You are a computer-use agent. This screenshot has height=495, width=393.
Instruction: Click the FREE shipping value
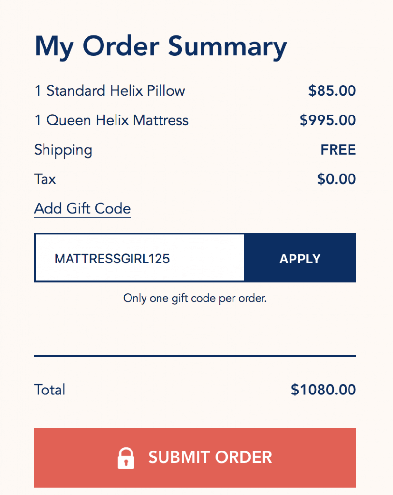point(338,150)
